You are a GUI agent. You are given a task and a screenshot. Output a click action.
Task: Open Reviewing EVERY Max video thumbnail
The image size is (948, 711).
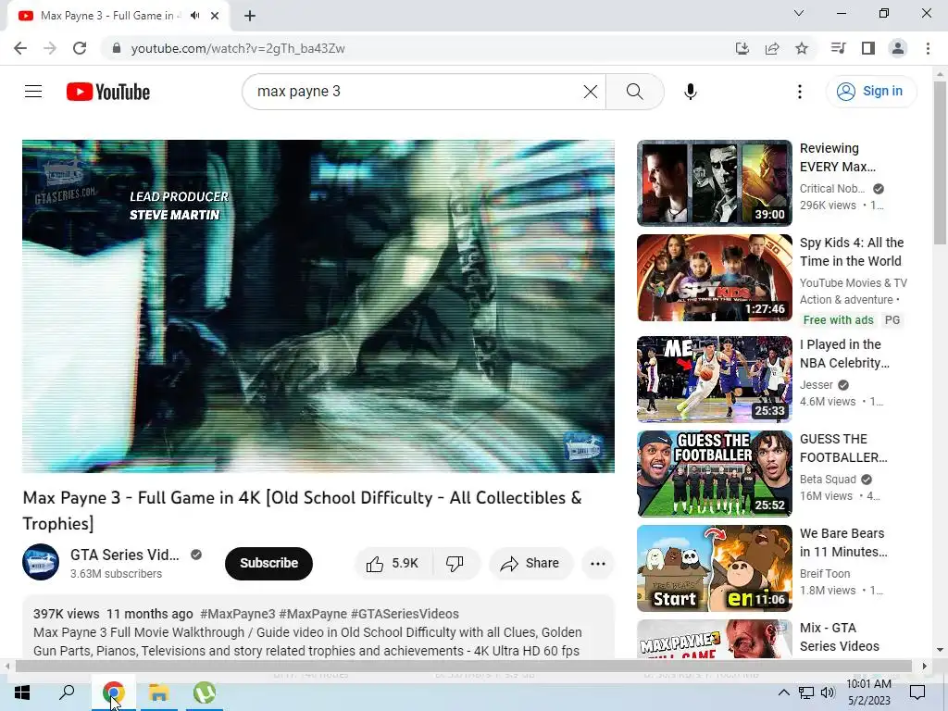pyautogui.click(x=714, y=183)
